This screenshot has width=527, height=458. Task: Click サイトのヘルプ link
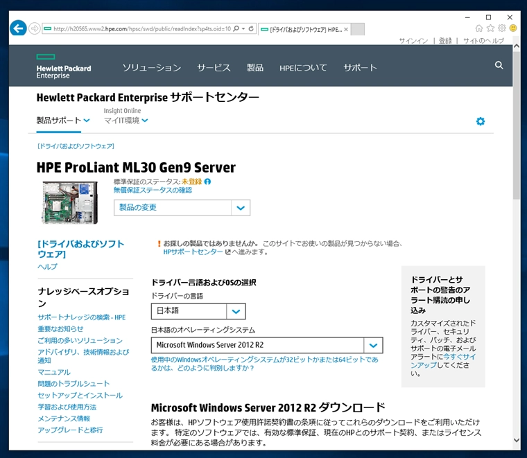[483, 41]
